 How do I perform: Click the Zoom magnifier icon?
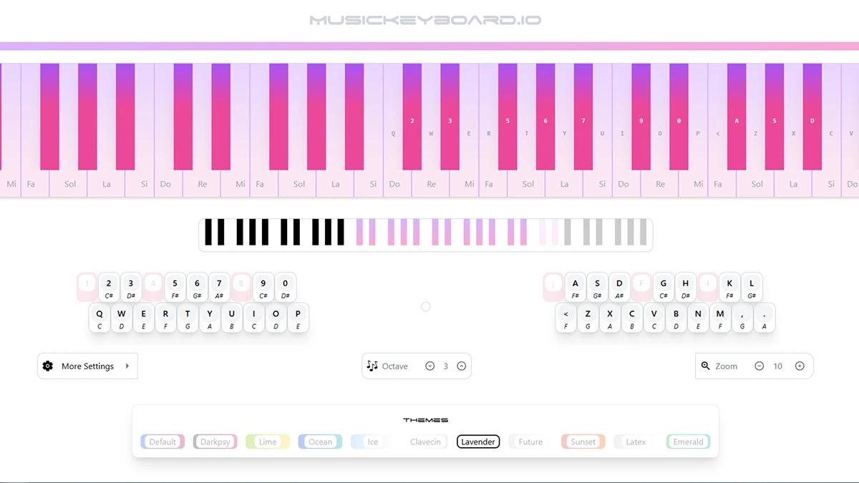(706, 366)
